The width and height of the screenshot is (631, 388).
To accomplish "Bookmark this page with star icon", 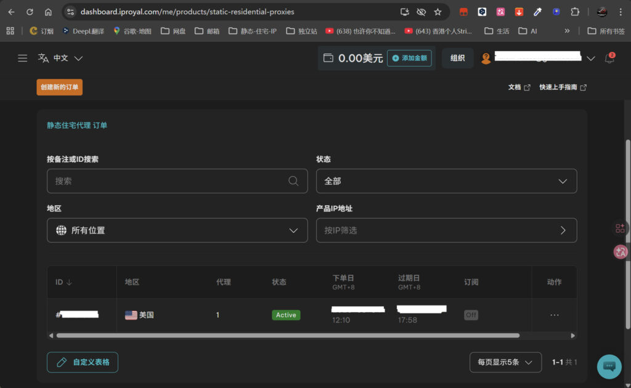I will [x=438, y=12].
